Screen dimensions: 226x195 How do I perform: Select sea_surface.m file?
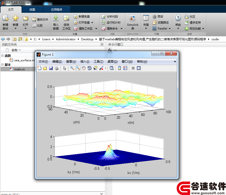point(22,60)
